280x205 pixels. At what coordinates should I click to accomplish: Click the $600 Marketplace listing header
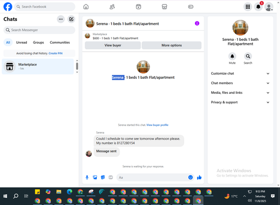pyautogui.click(x=115, y=38)
